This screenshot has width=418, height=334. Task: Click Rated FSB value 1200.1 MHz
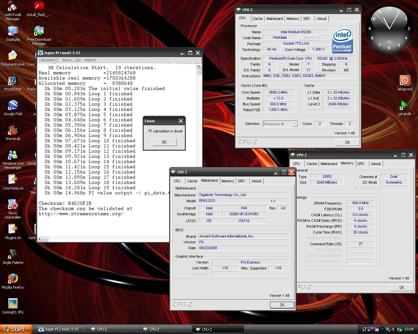tap(278, 110)
